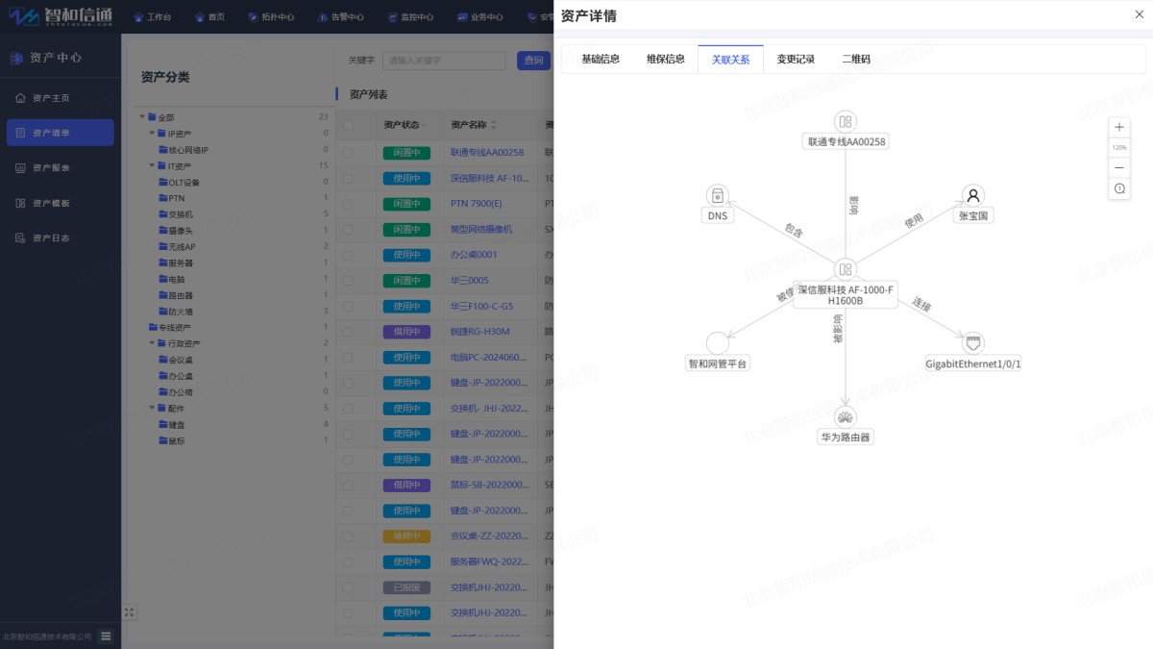1153x649 pixels.
Task: Check the row checkbox for PTN 7900(E)
Action: pyautogui.click(x=348, y=204)
